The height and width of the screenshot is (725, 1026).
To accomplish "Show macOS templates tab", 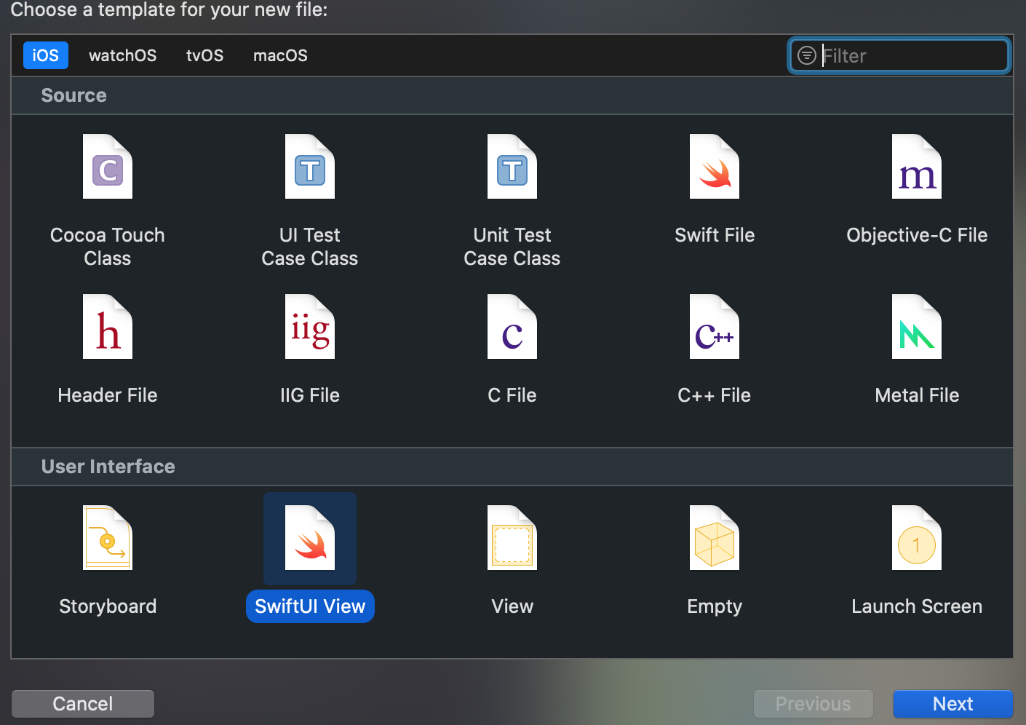I will [280, 55].
